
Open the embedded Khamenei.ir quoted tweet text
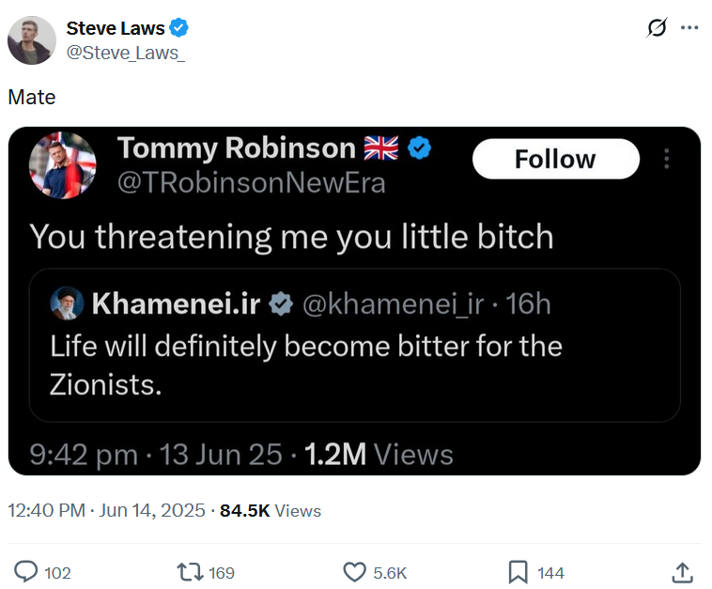[x=306, y=365]
